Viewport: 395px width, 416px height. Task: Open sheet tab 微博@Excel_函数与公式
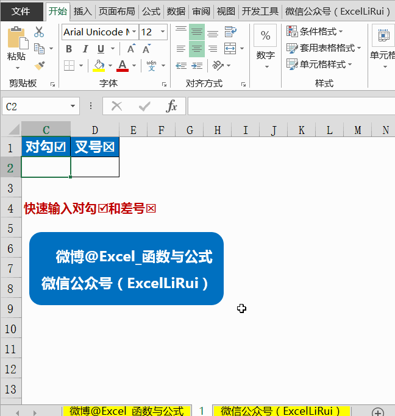(x=127, y=411)
